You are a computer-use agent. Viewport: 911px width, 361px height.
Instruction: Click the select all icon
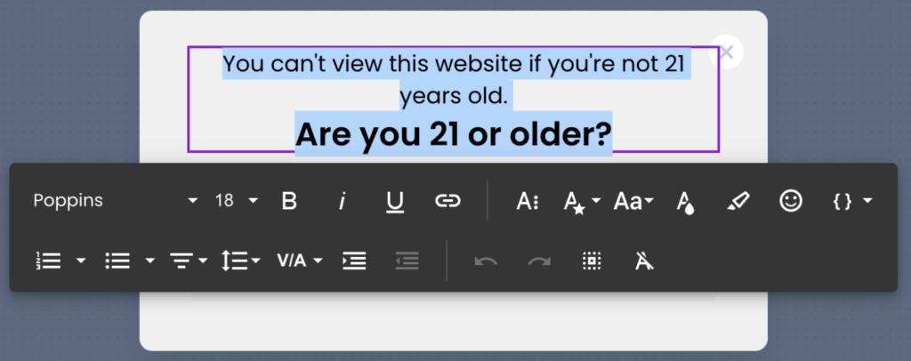(592, 261)
